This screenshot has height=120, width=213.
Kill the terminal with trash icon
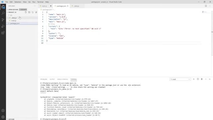pos(202,79)
